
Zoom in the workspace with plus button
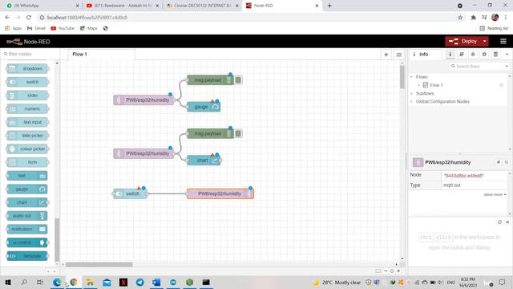(398, 271)
